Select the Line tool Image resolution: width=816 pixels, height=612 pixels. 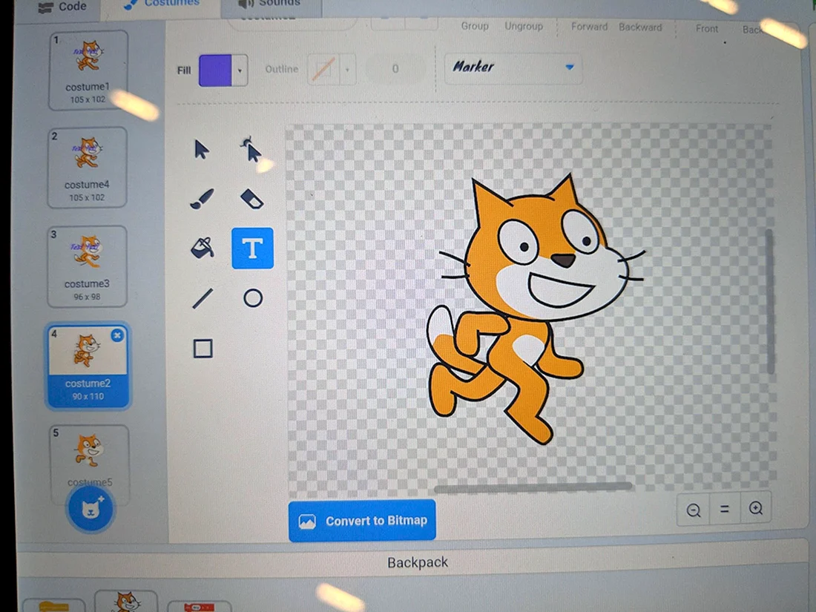[203, 298]
